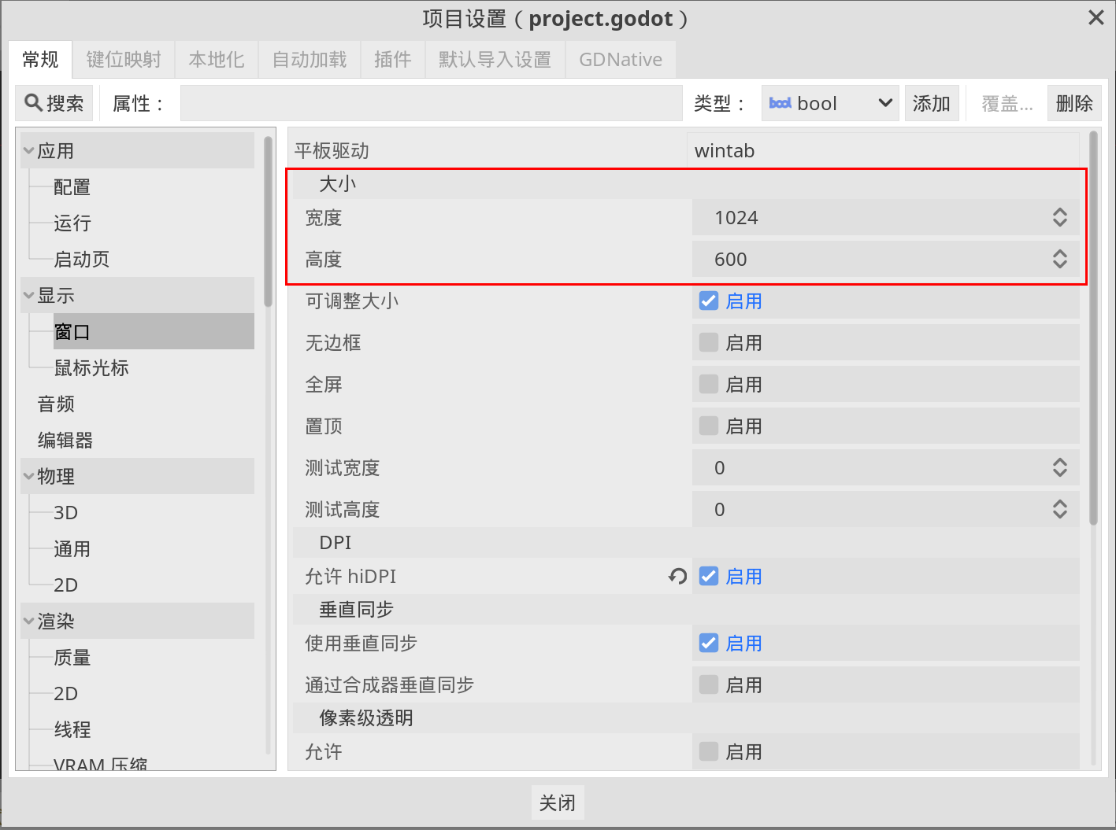Enable the 置顶 checkbox
Viewport: 1116px width, 830px height.
coord(709,426)
